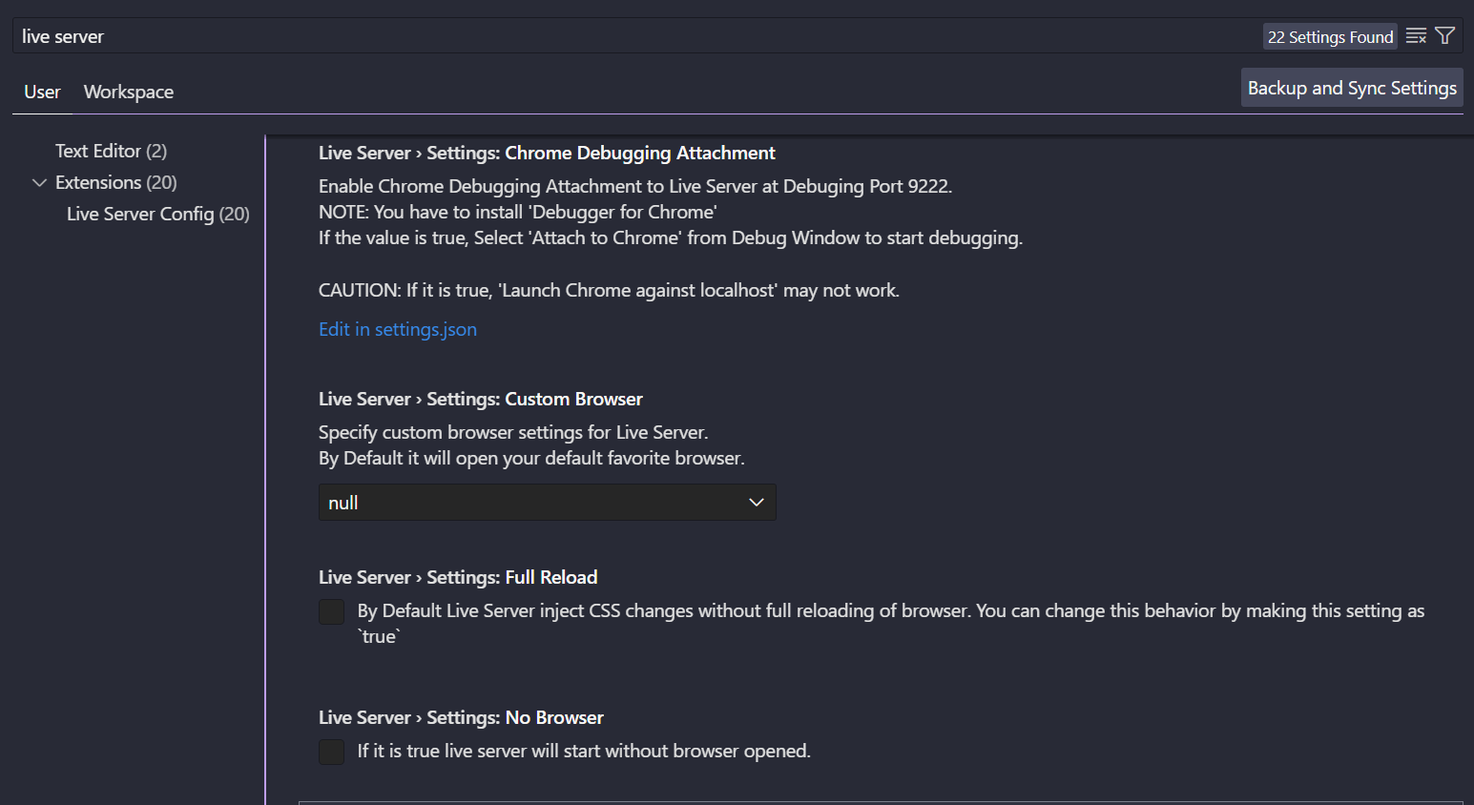Switch to the User settings tab
This screenshot has width=1474, height=805.
[x=42, y=92]
